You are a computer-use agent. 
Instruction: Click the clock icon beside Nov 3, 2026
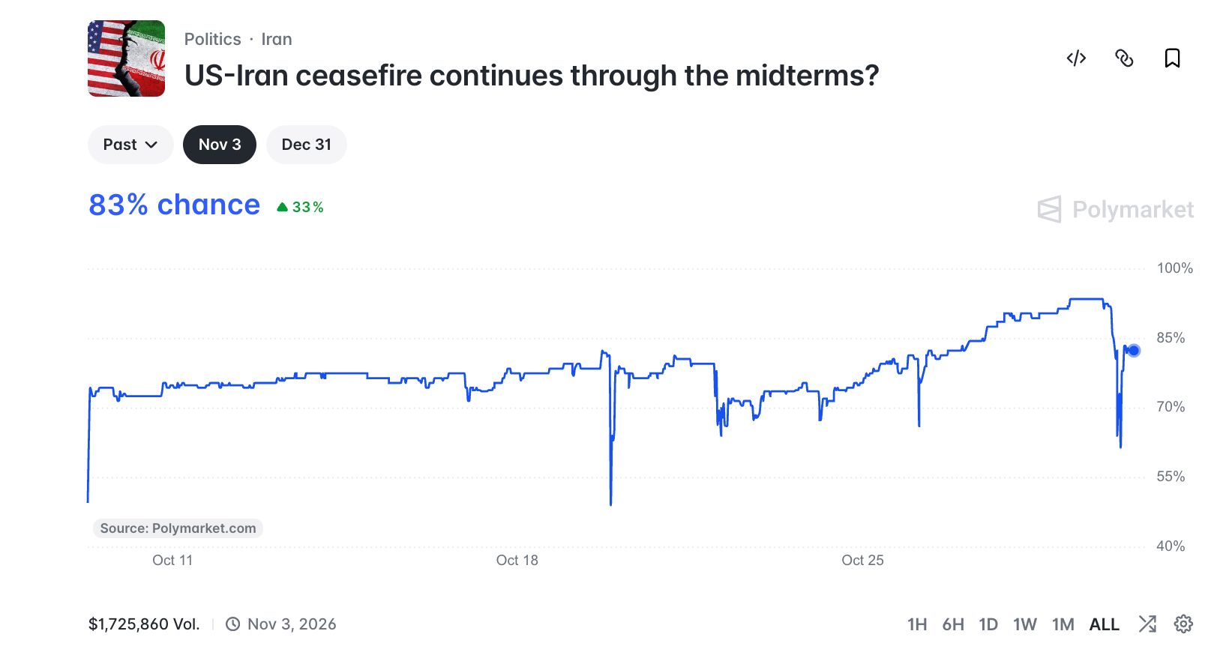233,624
